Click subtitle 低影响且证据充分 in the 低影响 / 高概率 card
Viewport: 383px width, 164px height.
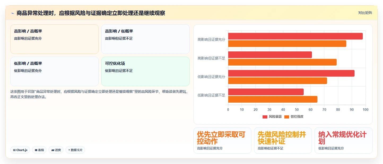tap(28, 71)
